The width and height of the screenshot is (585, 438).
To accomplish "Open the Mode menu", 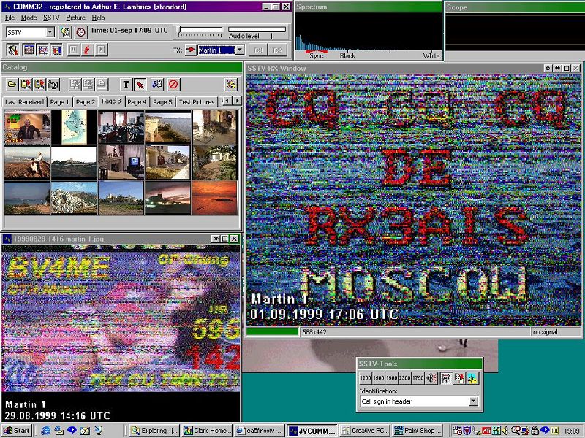I will [x=29, y=18].
